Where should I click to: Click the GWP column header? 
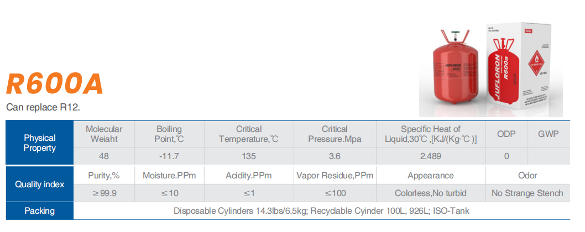coord(548,134)
